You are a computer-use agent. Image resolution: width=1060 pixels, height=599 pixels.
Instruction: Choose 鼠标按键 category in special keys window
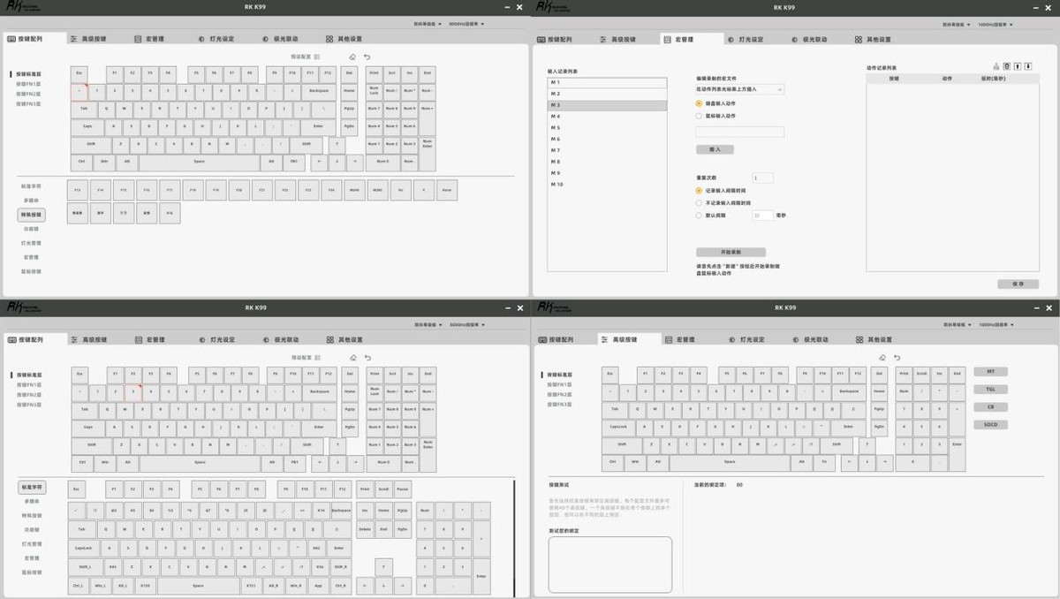(31, 271)
